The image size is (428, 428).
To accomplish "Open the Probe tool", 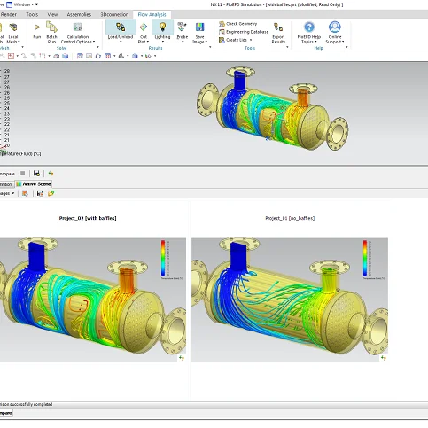I will pos(183,32).
